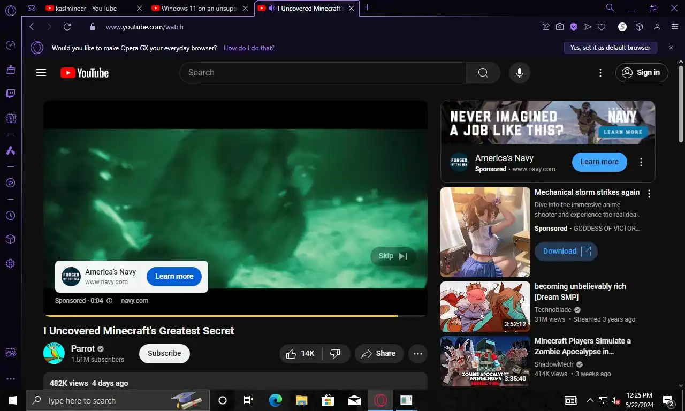Open more actions menu beside Share
685x411 pixels.
[x=418, y=354]
